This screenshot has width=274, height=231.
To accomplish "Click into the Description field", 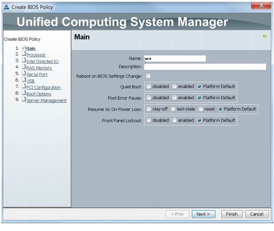I will (205, 67).
